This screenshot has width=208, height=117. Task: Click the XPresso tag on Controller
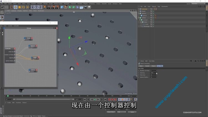(x=155, y=9)
